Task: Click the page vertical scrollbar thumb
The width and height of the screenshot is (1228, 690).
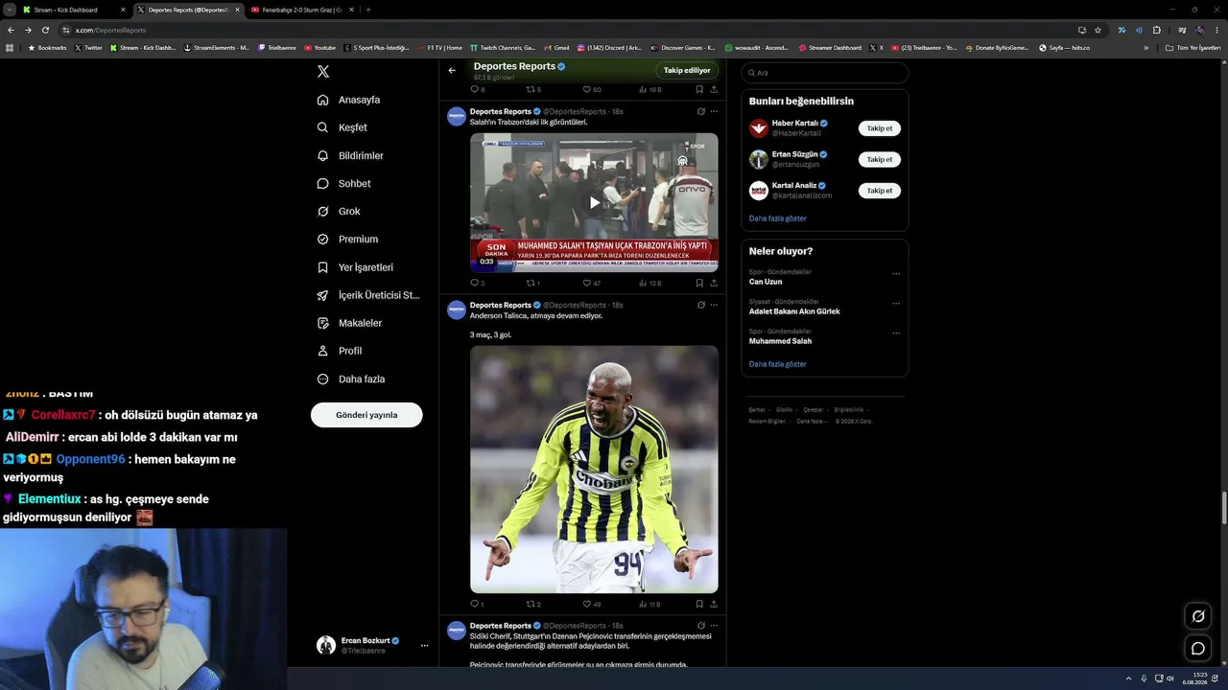Action: tap(1224, 507)
